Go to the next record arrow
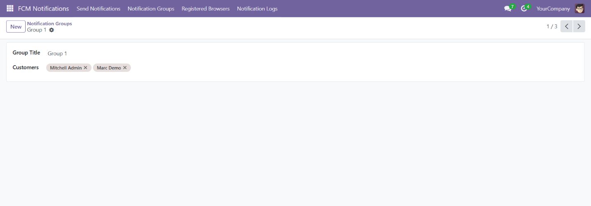591x206 pixels. point(579,26)
